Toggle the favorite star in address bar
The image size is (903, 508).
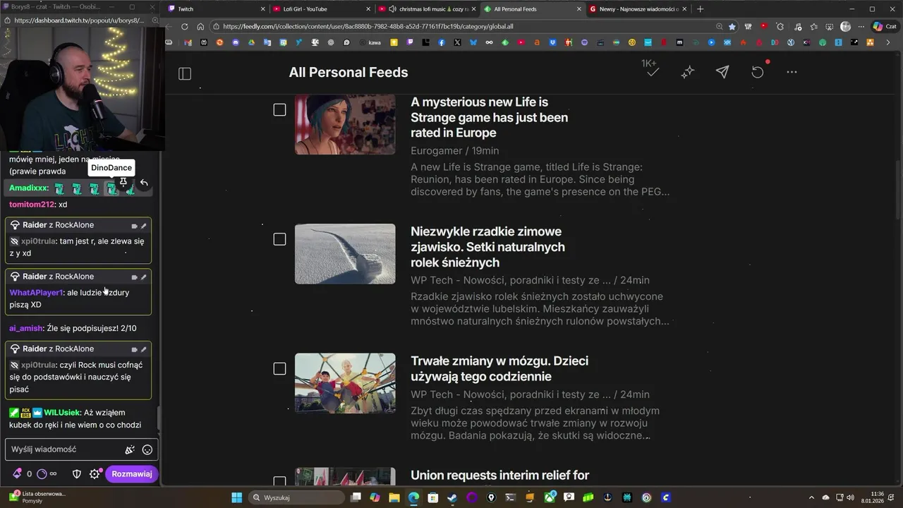coord(732,27)
